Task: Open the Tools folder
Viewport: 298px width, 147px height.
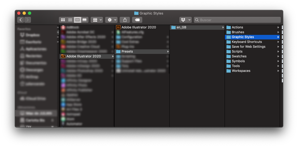Action: (252, 66)
